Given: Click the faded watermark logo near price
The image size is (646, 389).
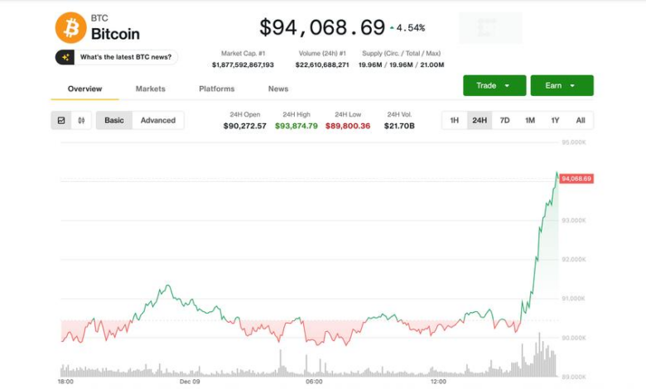Looking at the screenshot, I should 490,27.
